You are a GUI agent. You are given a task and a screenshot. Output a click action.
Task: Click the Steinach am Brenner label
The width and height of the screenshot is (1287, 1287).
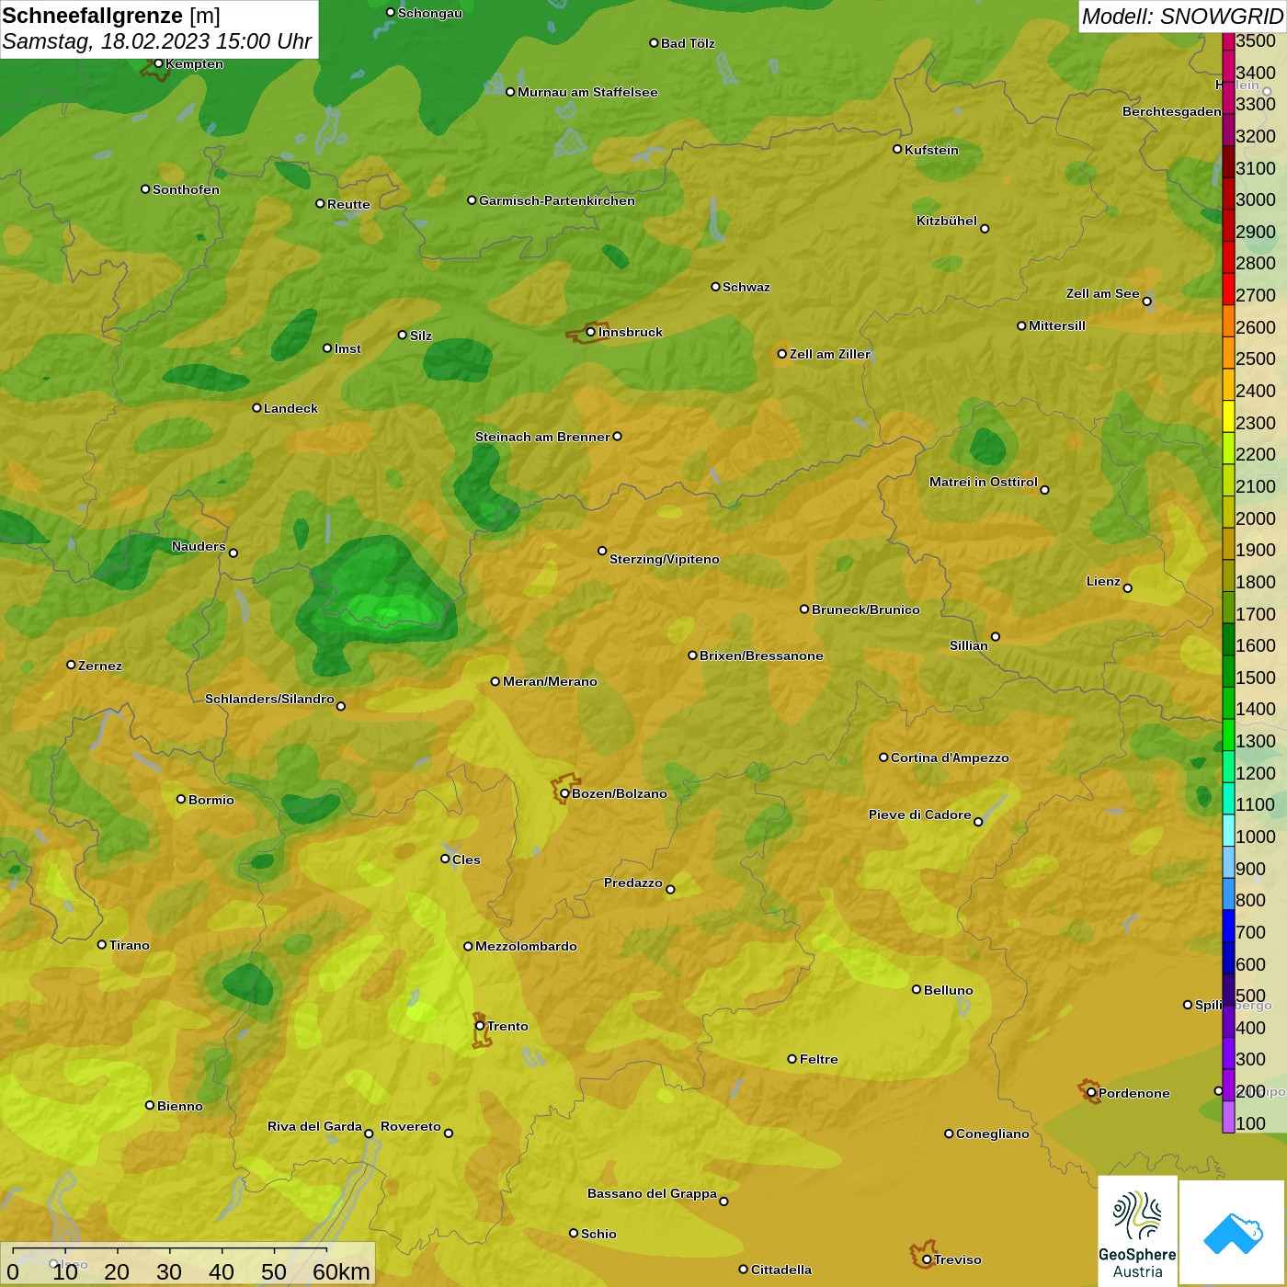point(542,437)
